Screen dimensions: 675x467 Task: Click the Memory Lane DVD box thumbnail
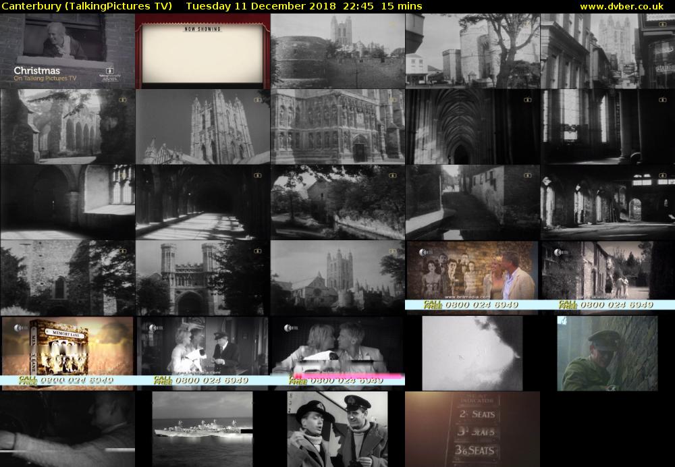coord(67,353)
